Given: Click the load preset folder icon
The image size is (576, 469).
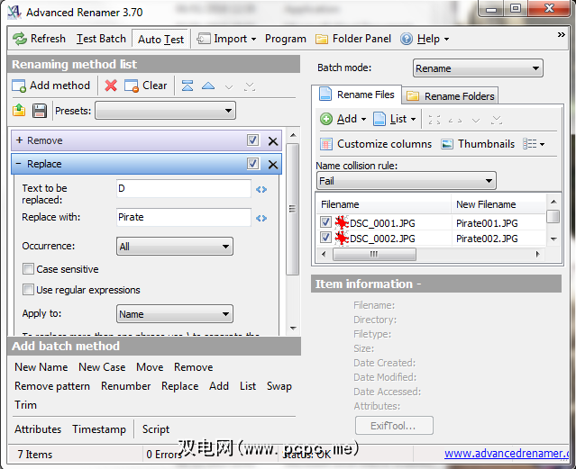Looking at the screenshot, I should click(x=19, y=111).
